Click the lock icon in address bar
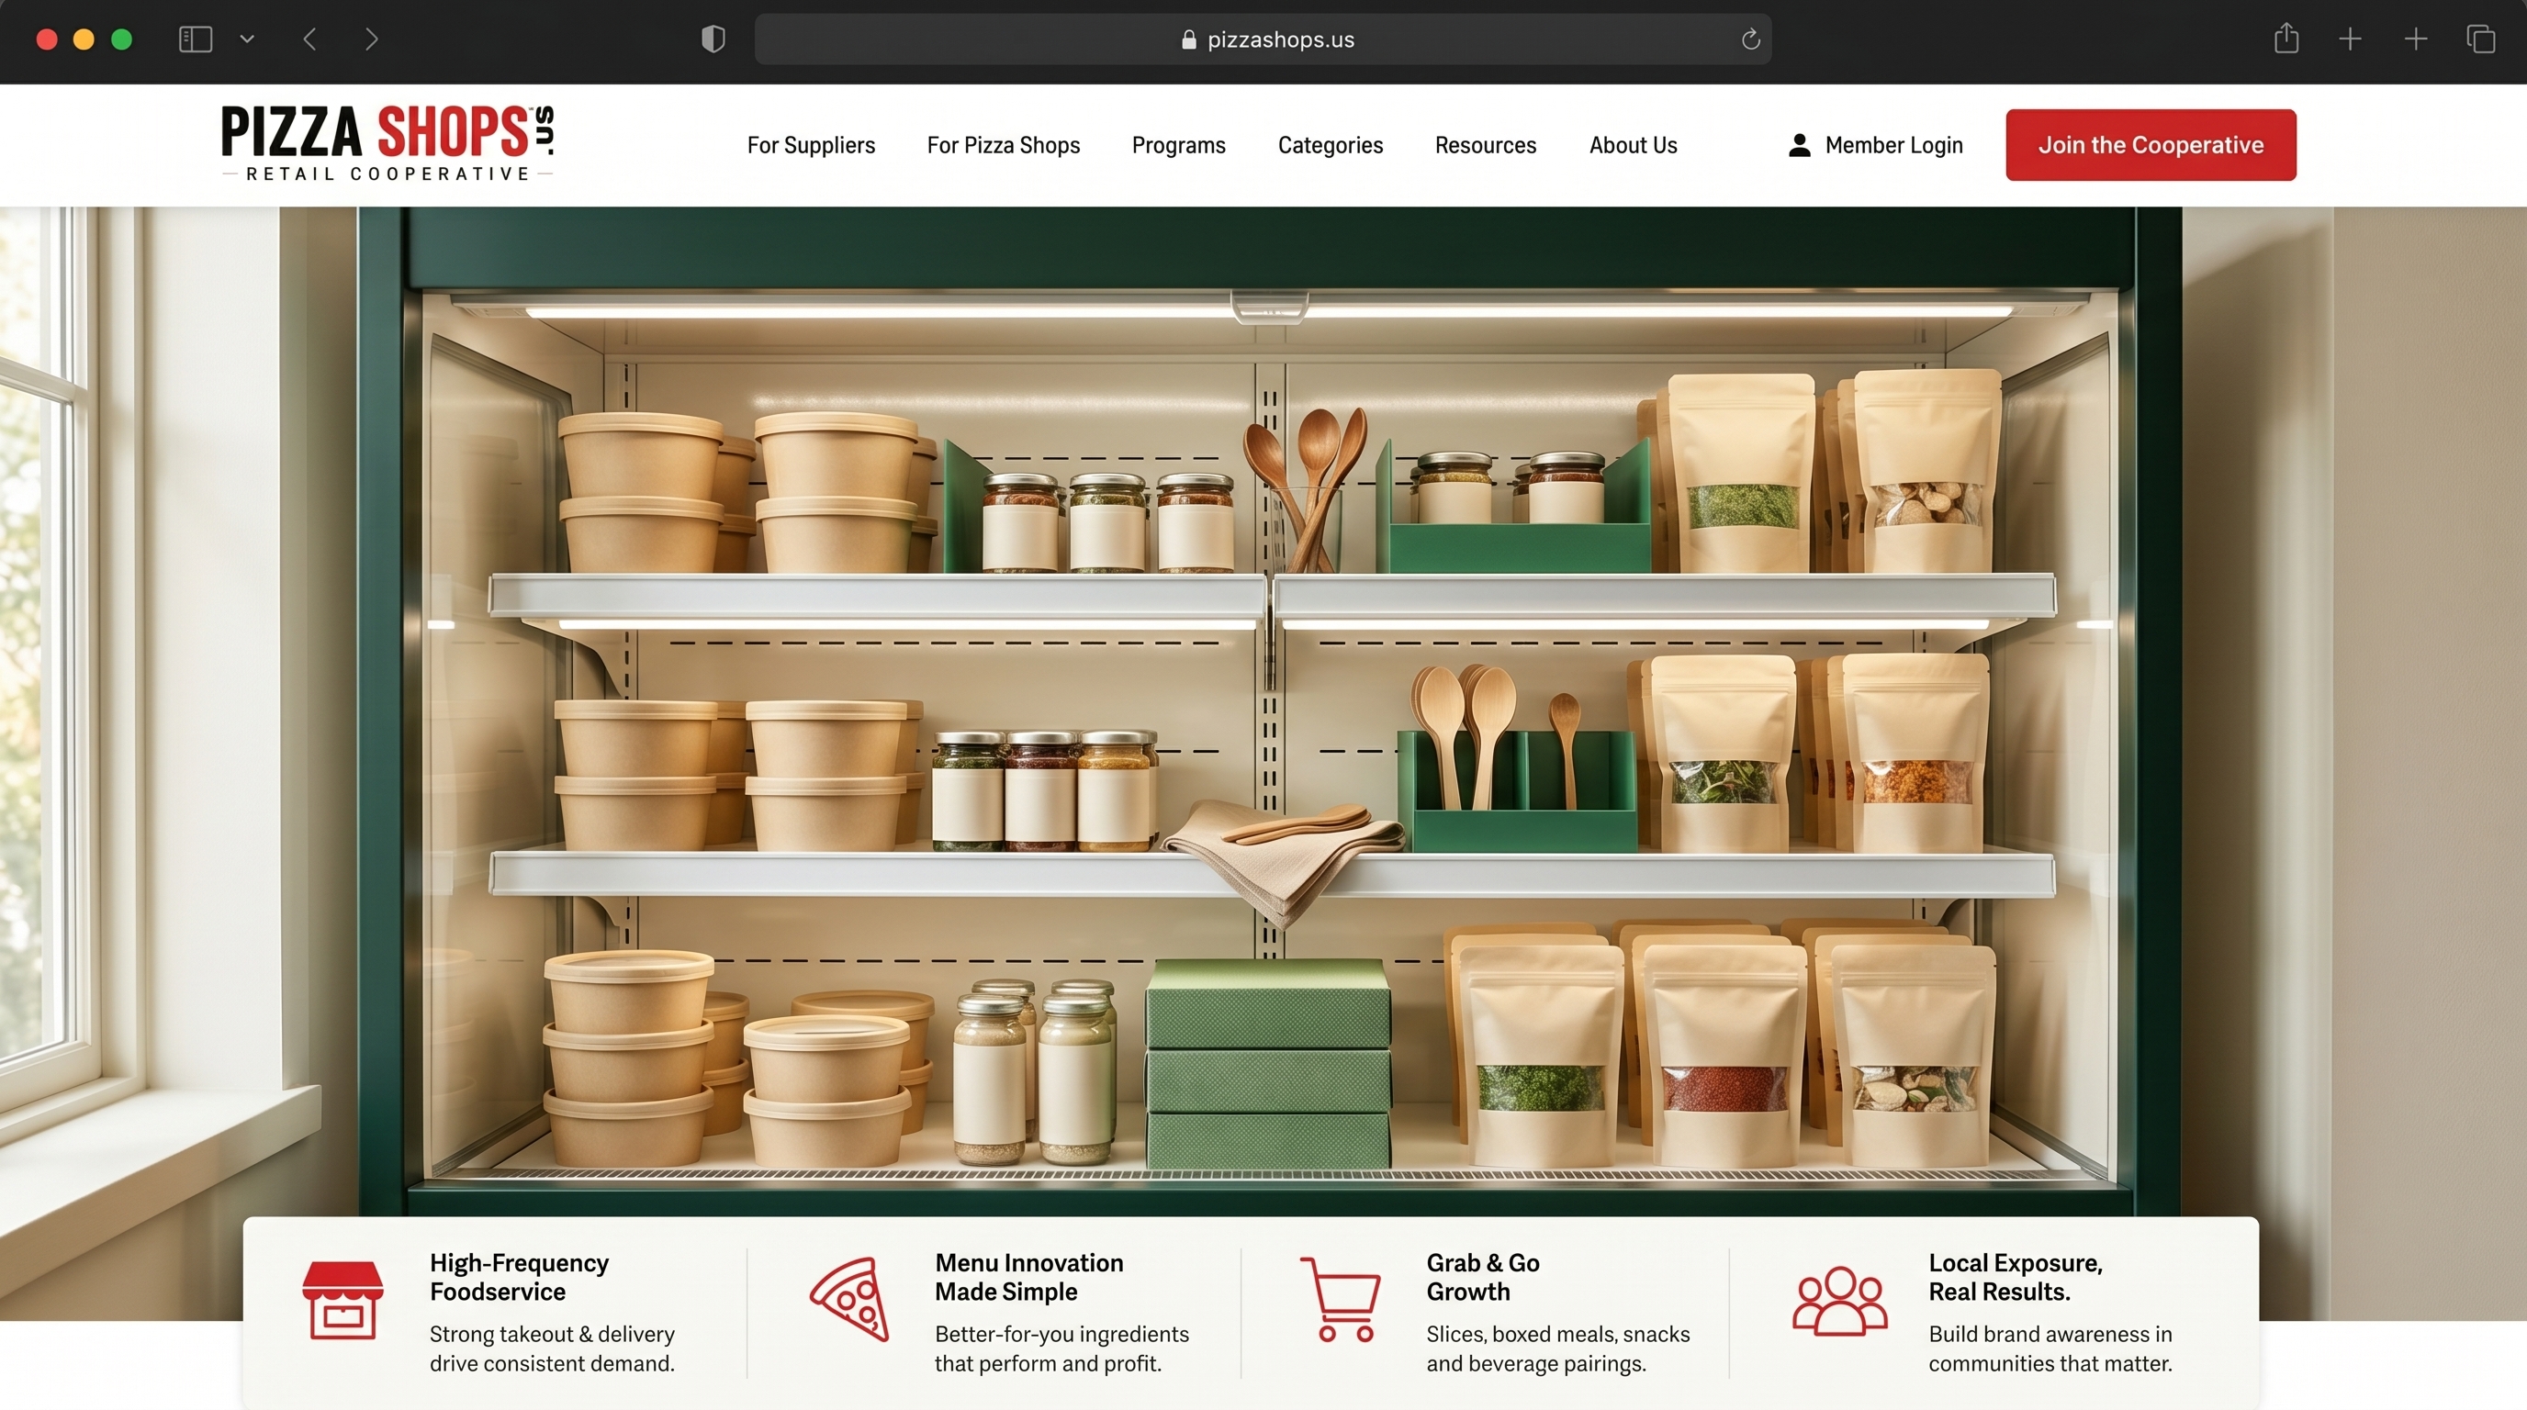Image resolution: width=2527 pixels, height=1410 pixels. (1189, 39)
